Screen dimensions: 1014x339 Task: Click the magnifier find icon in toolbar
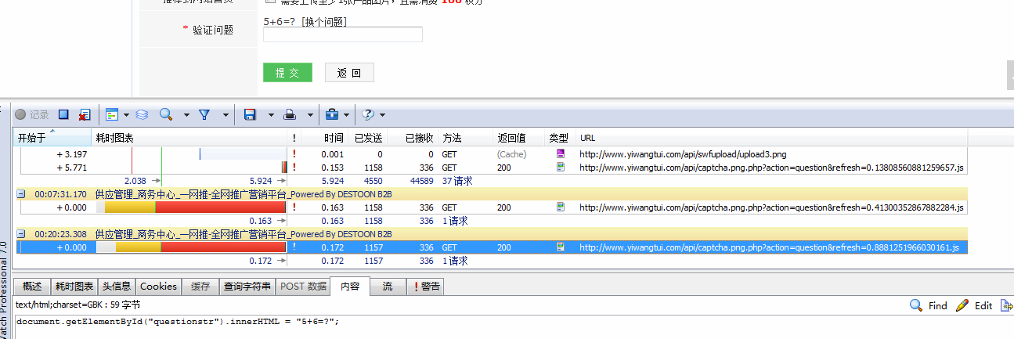166,115
